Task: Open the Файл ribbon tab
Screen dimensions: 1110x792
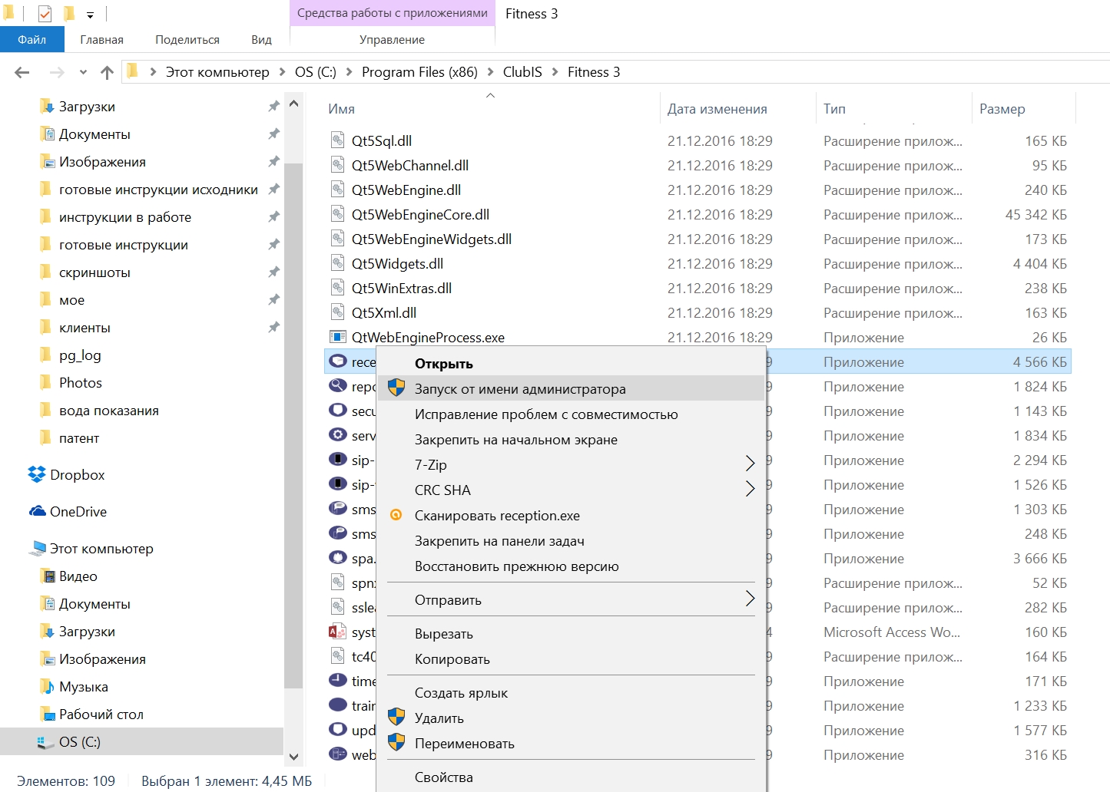Action: [x=31, y=40]
